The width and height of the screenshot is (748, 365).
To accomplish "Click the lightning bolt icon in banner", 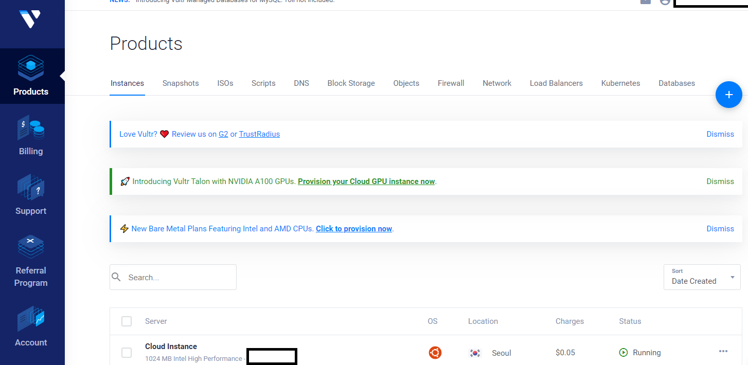I will (x=124, y=229).
